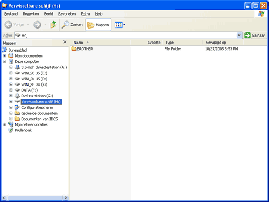Select the BROTHER folder icon
Screen dimensions: 269x202
[74, 48]
